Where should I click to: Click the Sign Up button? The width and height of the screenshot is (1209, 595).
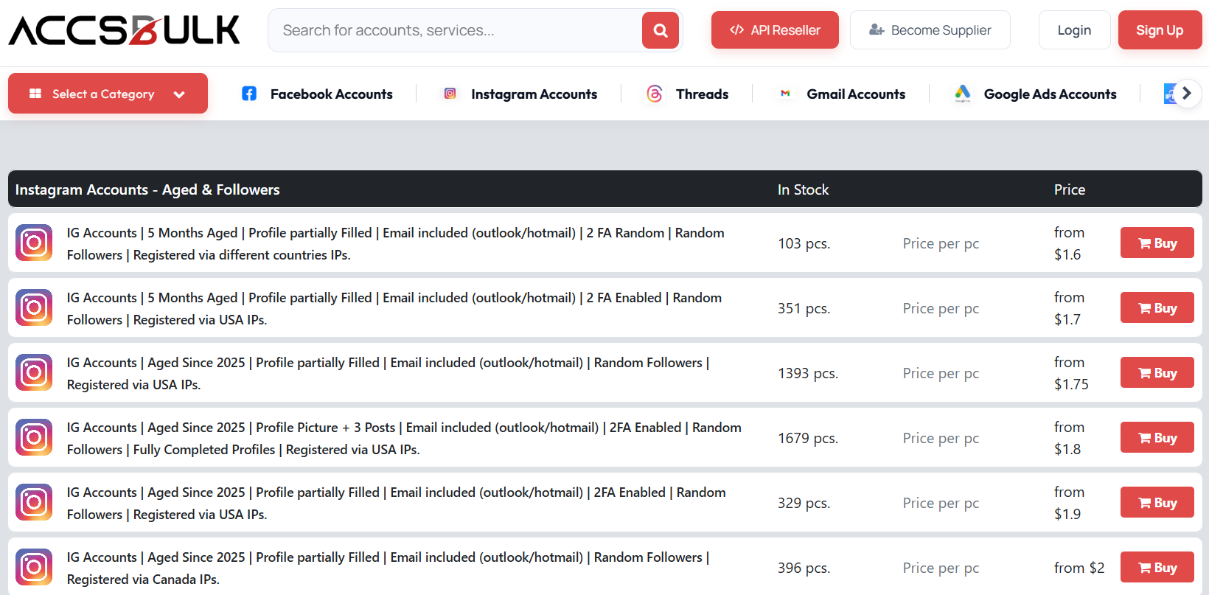pos(1160,30)
